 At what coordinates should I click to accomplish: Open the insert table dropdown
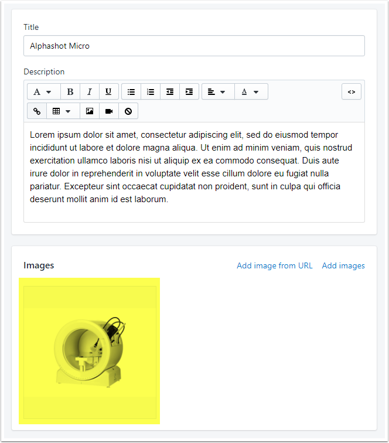tap(63, 111)
